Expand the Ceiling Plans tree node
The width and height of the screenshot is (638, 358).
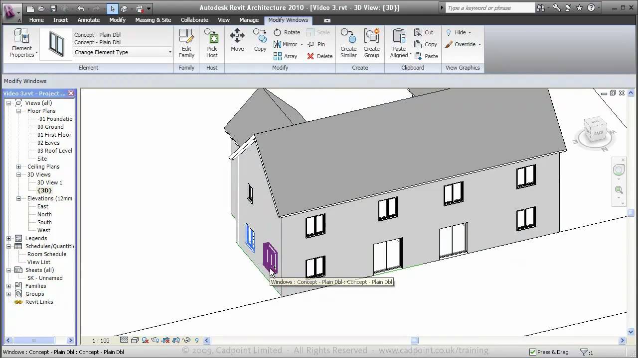click(19, 167)
